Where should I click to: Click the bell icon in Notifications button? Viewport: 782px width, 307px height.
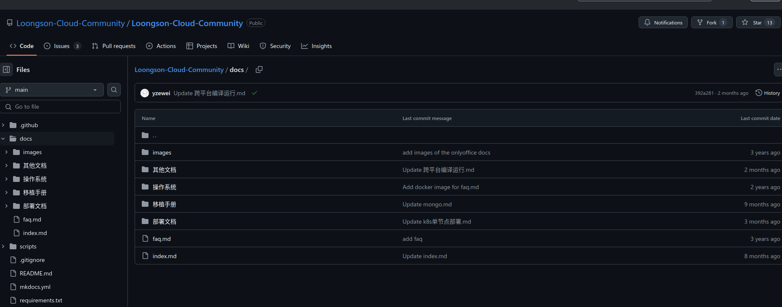(647, 22)
